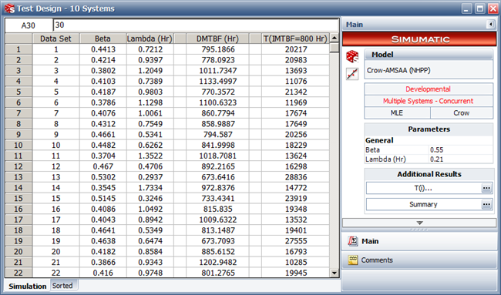Click the plot line icon below the dice
The height and width of the screenshot is (295, 501).
click(352, 74)
